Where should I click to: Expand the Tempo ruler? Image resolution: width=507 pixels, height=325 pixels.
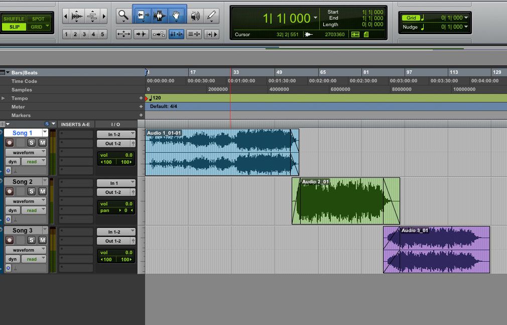coord(3,98)
